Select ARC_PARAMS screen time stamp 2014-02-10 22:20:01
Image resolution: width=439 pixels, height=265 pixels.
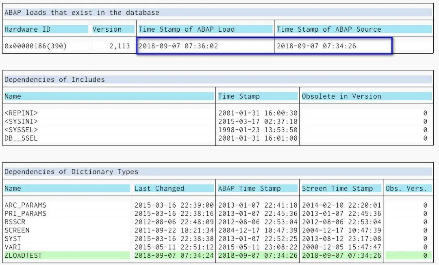pos(341,205)
